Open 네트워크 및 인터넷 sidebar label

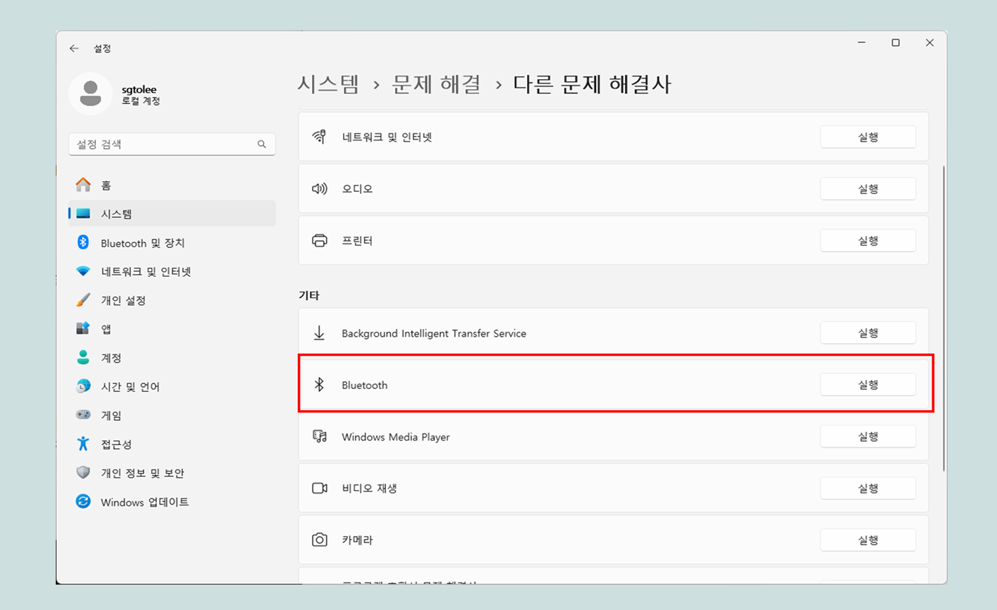click(146, 272)
